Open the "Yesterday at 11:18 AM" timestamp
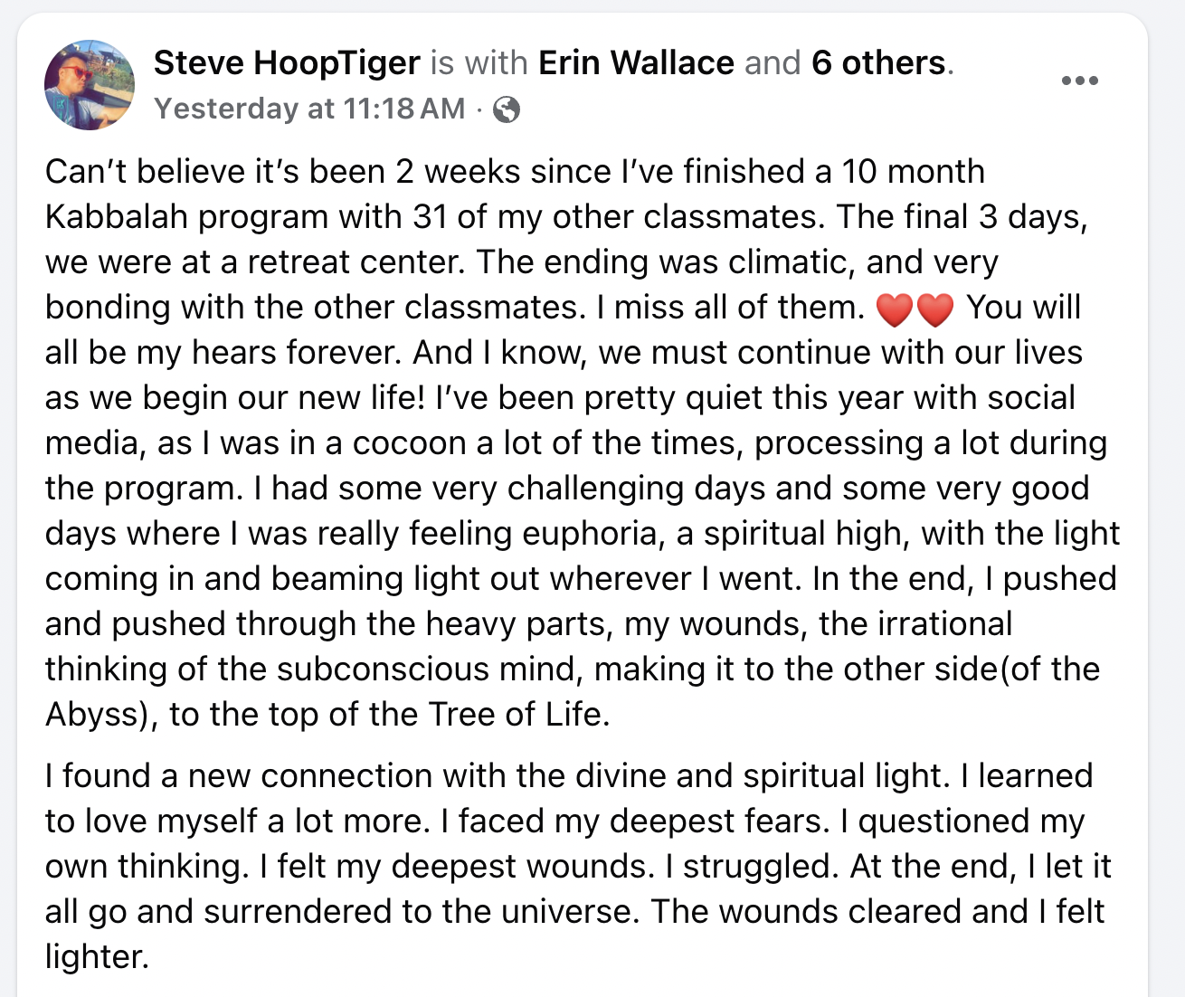Image resolution: width=1185 pixels, height=997 pixels. [x=309, y=109]
